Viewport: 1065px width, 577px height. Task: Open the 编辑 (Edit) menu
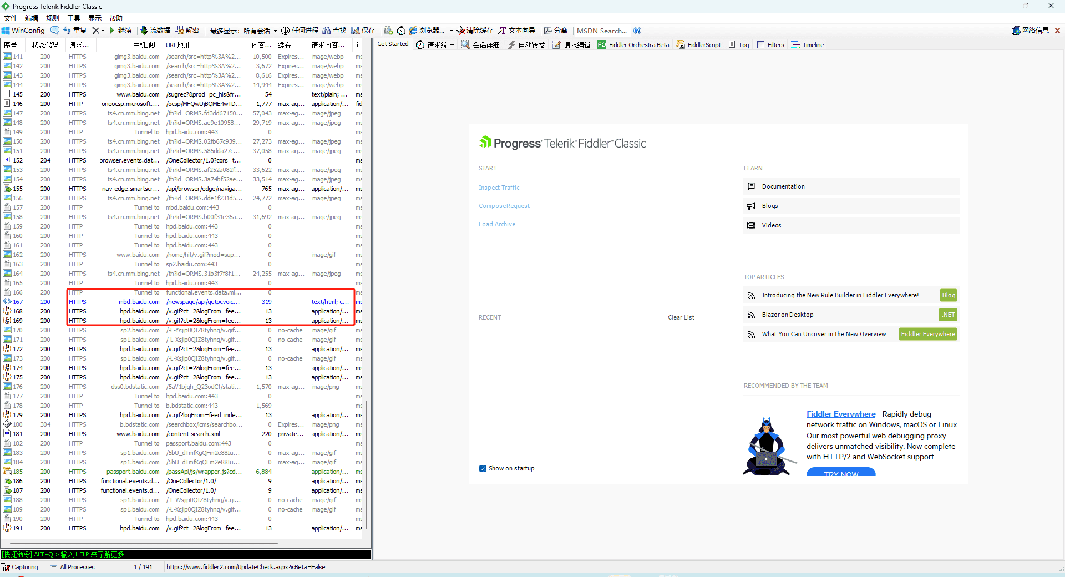pyautogui.click(x=32, y=18)
